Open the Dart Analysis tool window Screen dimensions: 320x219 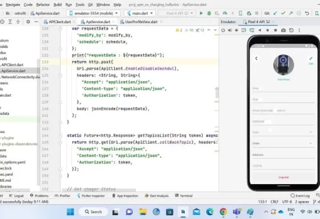click(x=156, y=196)
